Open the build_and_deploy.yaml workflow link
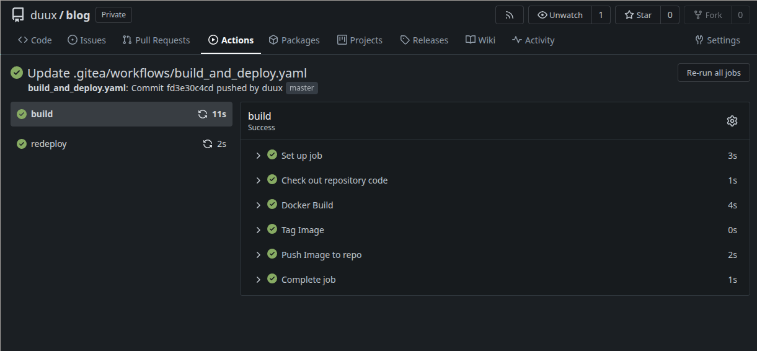This screenshot has height=351, width=757. (77, 88)
